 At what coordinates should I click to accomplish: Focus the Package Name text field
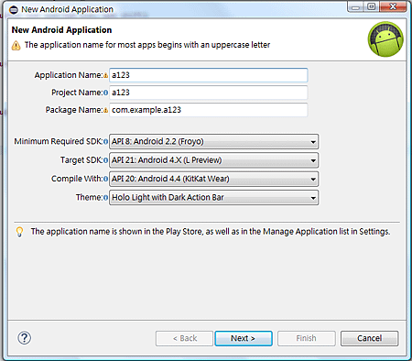point(209,110)
